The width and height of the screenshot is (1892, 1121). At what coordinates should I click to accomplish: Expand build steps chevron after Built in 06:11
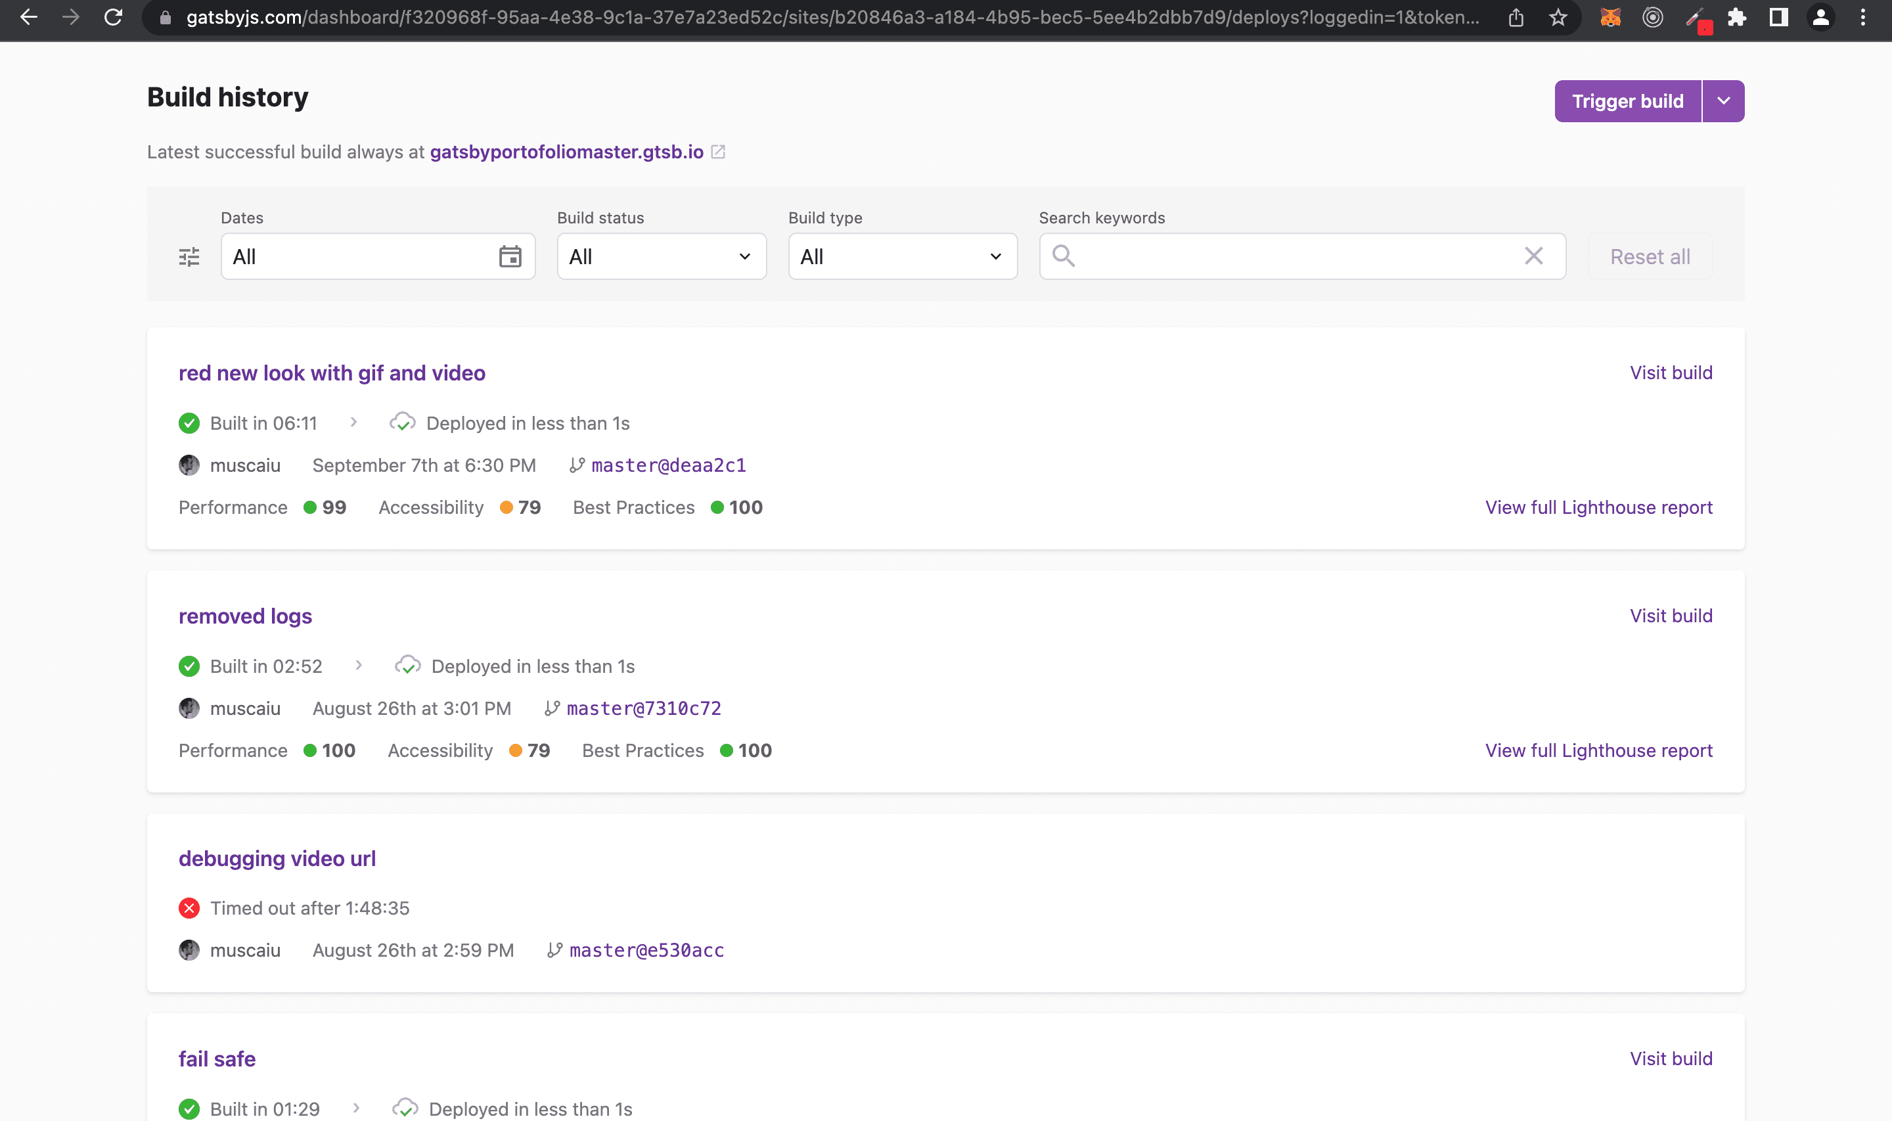tap(353, 423)
